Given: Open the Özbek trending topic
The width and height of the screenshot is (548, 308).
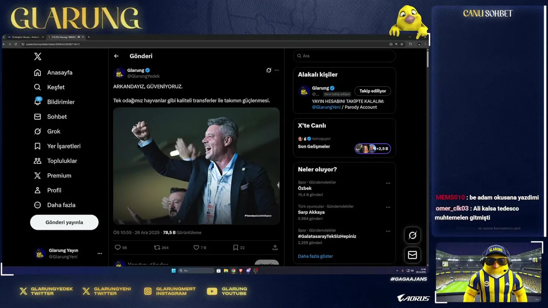Looking at the screenshot, I should tap(305, 188).
